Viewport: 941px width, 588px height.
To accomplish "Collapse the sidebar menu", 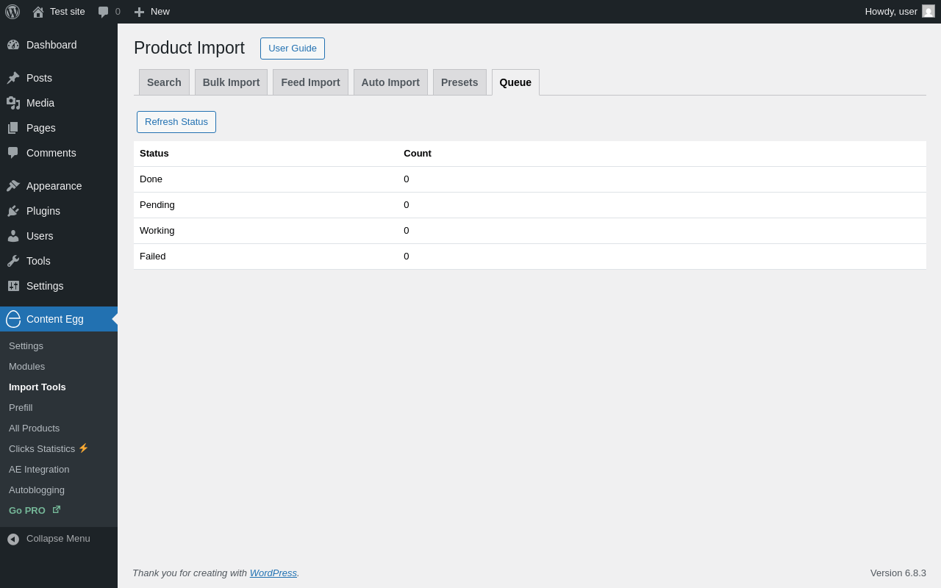I will [x=49, y=539].
